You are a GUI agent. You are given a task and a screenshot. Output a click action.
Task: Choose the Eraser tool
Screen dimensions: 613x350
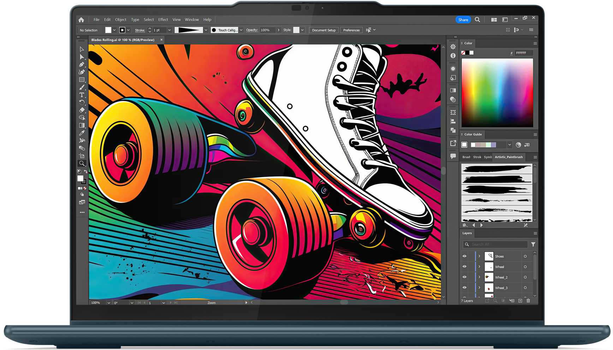tap(82, 110)
